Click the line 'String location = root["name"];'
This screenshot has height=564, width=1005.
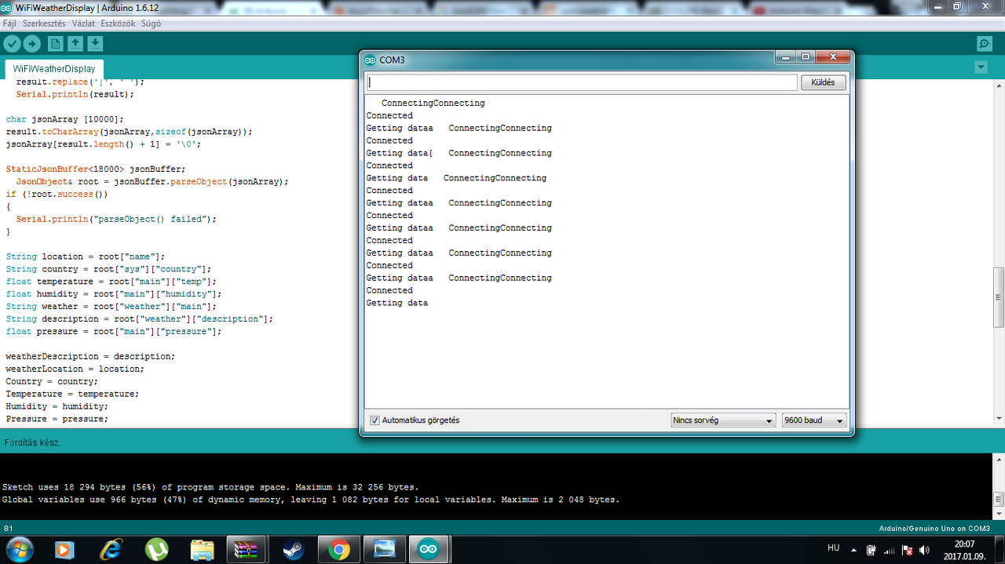(x=86, y=257)
